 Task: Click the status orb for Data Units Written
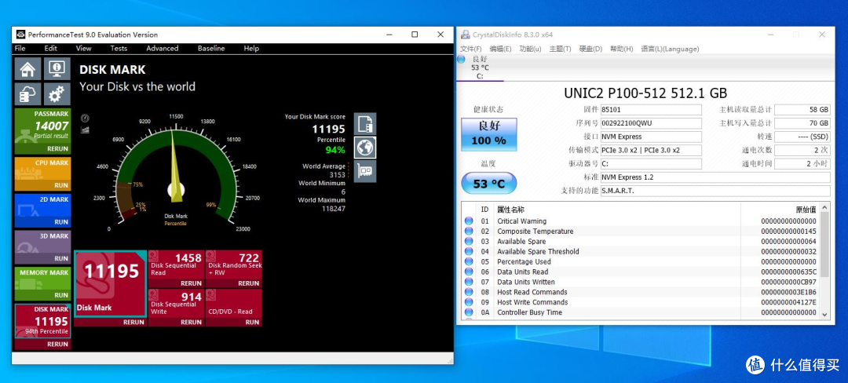coord(468,282)
